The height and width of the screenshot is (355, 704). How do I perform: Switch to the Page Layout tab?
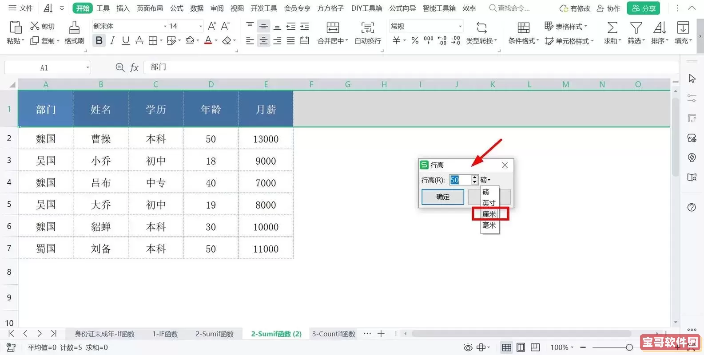click(150, 8)
